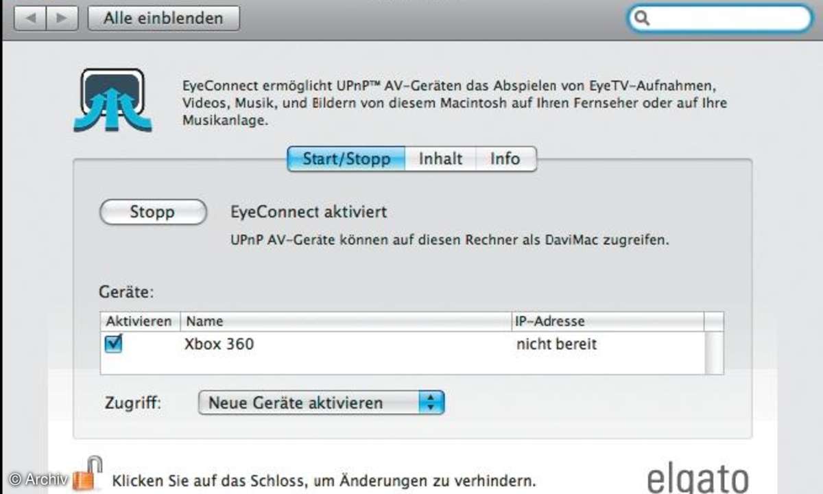Go back with the left arrow button
Screen dimensions: 823x494
29,19
